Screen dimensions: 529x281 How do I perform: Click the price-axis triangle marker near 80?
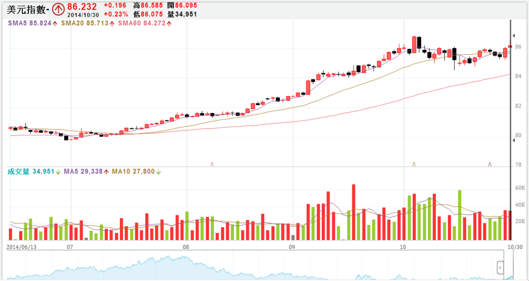click(x=514, y=140)
